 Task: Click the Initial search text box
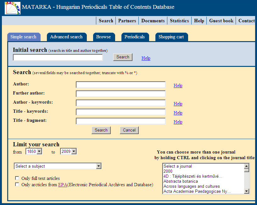pos(58,57)
